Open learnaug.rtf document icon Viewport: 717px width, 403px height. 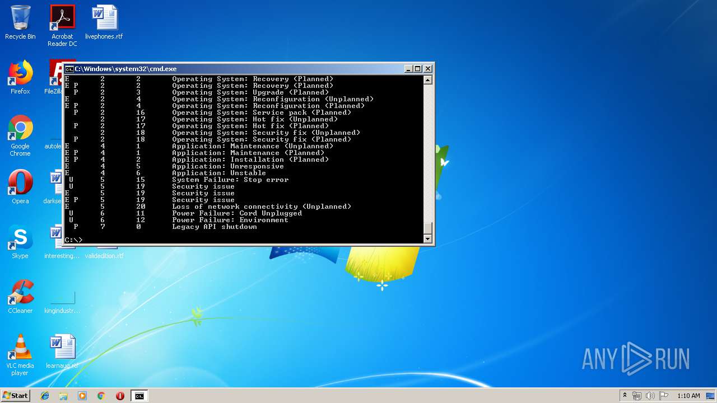pyautogui.click(x=62, y=352)
